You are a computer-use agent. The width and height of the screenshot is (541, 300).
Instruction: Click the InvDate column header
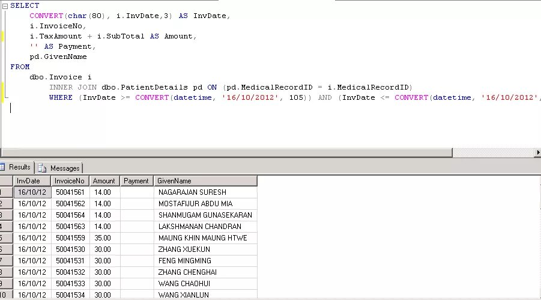[32, 181]
